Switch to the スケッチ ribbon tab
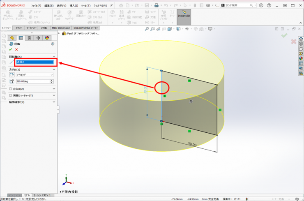 click(18, 28)
